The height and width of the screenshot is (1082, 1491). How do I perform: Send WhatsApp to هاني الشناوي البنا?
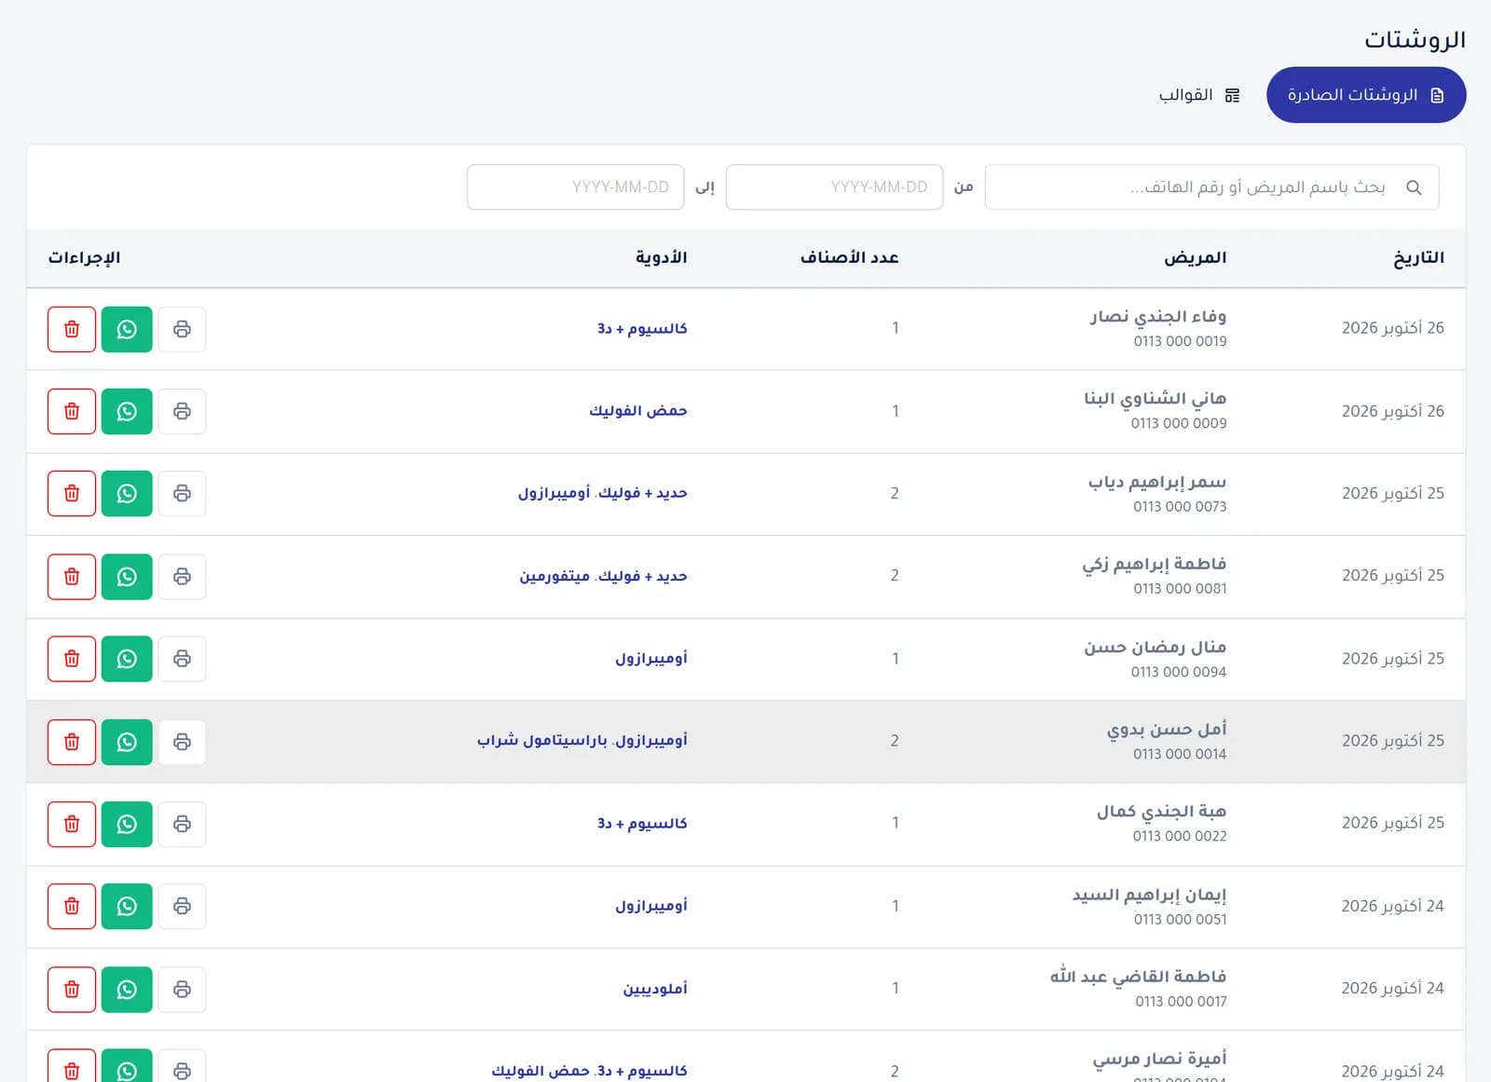pyautogui.click(x=127, y=411)
